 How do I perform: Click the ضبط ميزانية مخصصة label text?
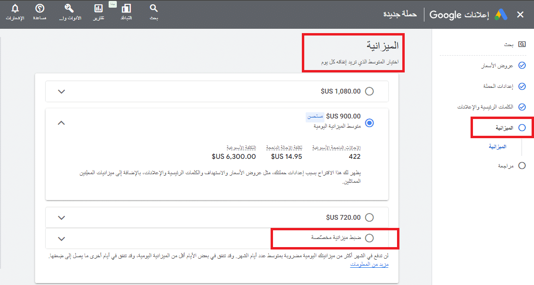(336, 237)
